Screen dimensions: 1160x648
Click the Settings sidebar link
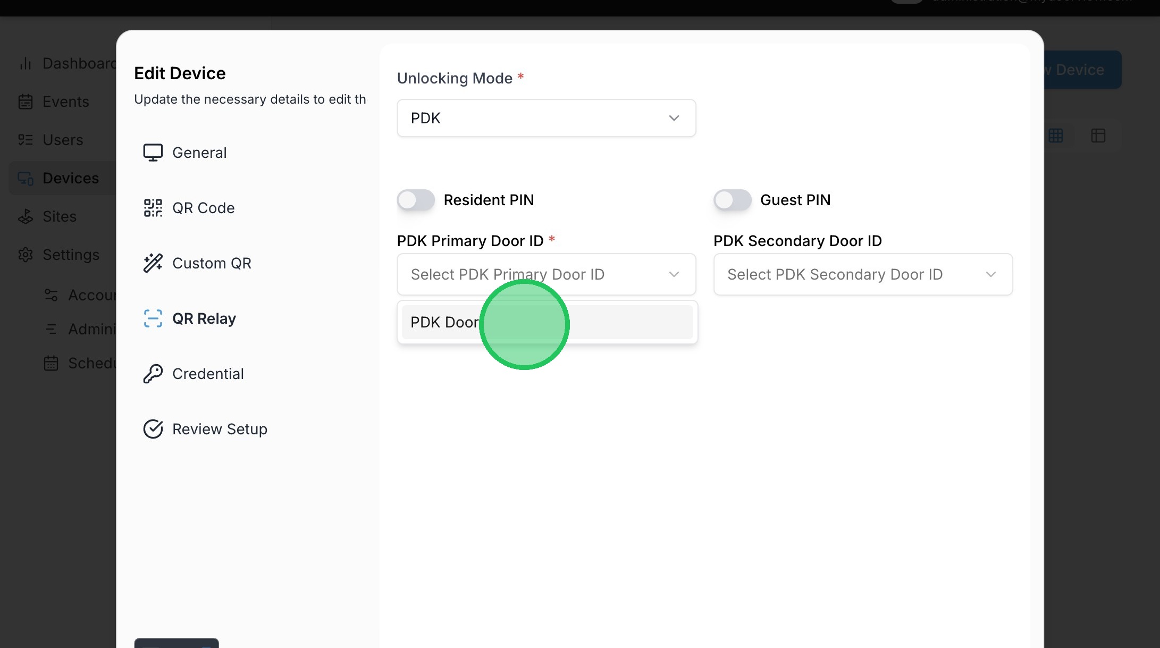click(71, 255)
